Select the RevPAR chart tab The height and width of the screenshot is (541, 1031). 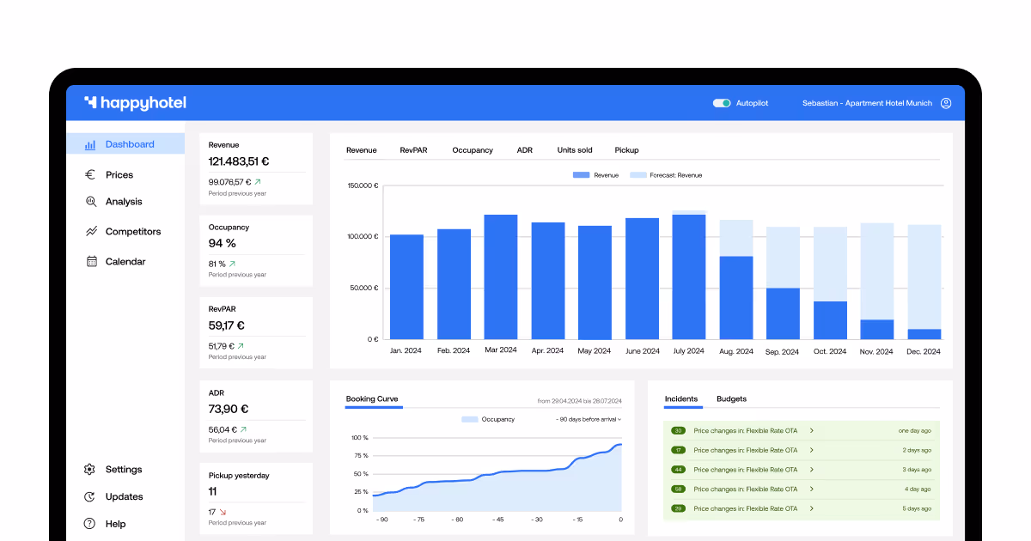413,150
